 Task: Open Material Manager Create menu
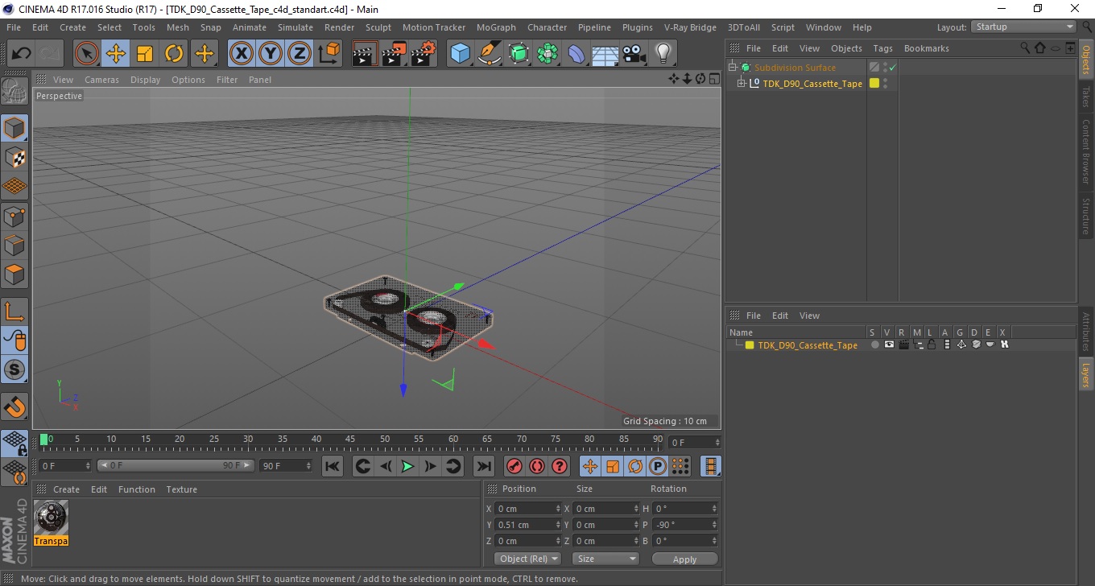point(66,489)
